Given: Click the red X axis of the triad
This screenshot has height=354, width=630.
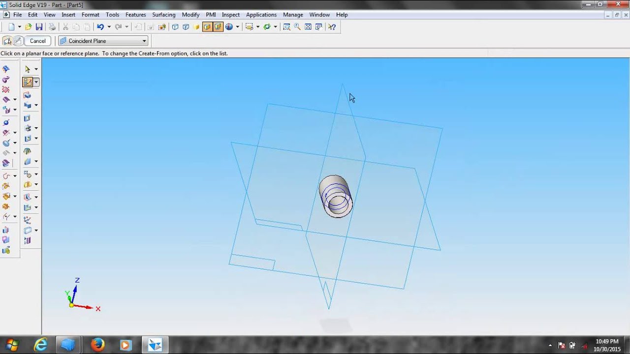Looking at the screenshot, I should pos(84,307).
